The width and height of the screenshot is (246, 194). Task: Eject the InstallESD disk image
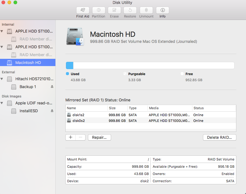tap(52, 111)
